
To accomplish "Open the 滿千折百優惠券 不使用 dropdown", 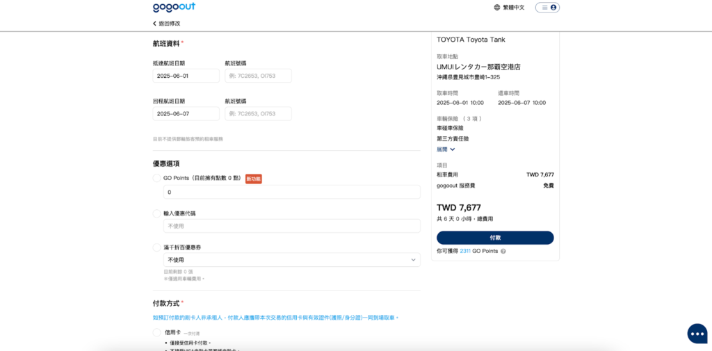I will click(291, 260).
